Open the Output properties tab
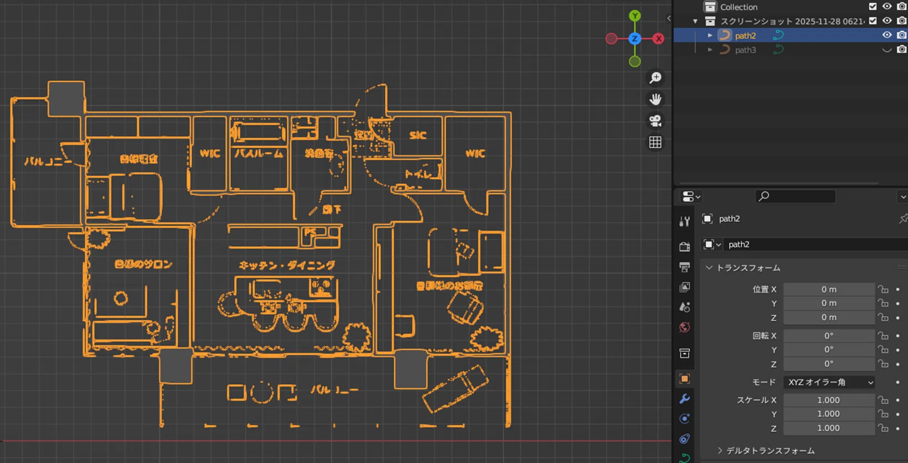The height and width of the screenshot is (463, 908). [x=685, y=267]
